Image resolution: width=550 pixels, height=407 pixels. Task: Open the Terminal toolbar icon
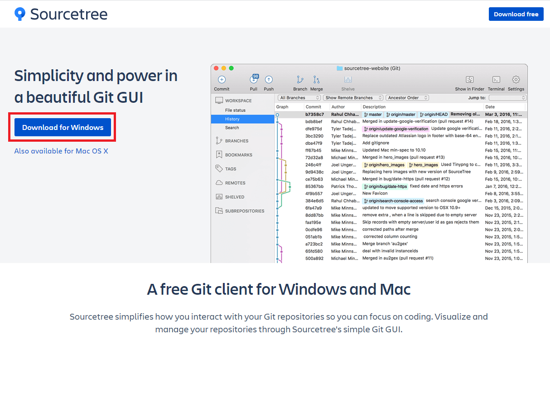(496, 80)
